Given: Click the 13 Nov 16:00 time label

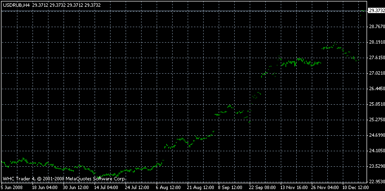Looking at the screenshot, I should 293,187.
